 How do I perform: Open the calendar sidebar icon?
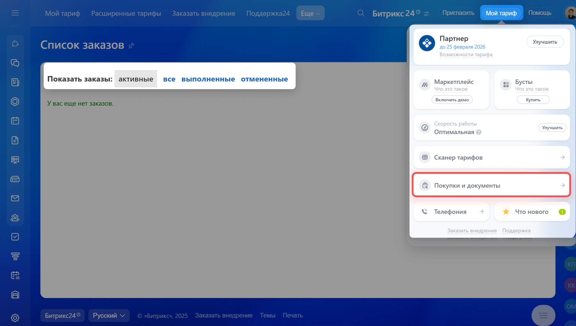coord(15,121)
